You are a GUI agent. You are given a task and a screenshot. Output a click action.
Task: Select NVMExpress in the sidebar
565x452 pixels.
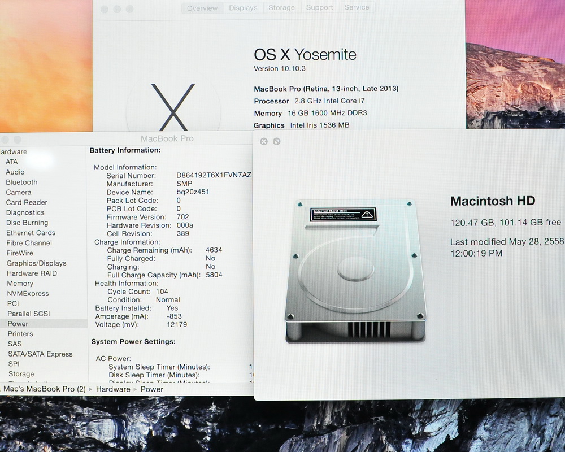point(28,293)
